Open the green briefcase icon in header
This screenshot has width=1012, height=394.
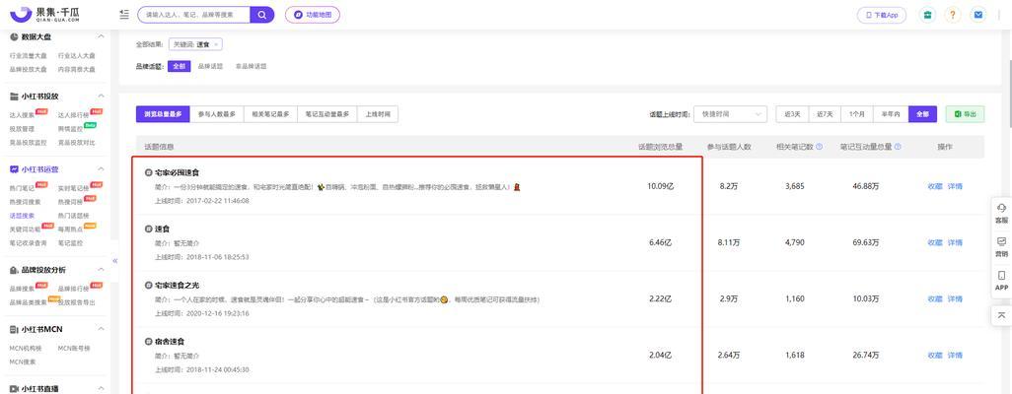point(927,15)
